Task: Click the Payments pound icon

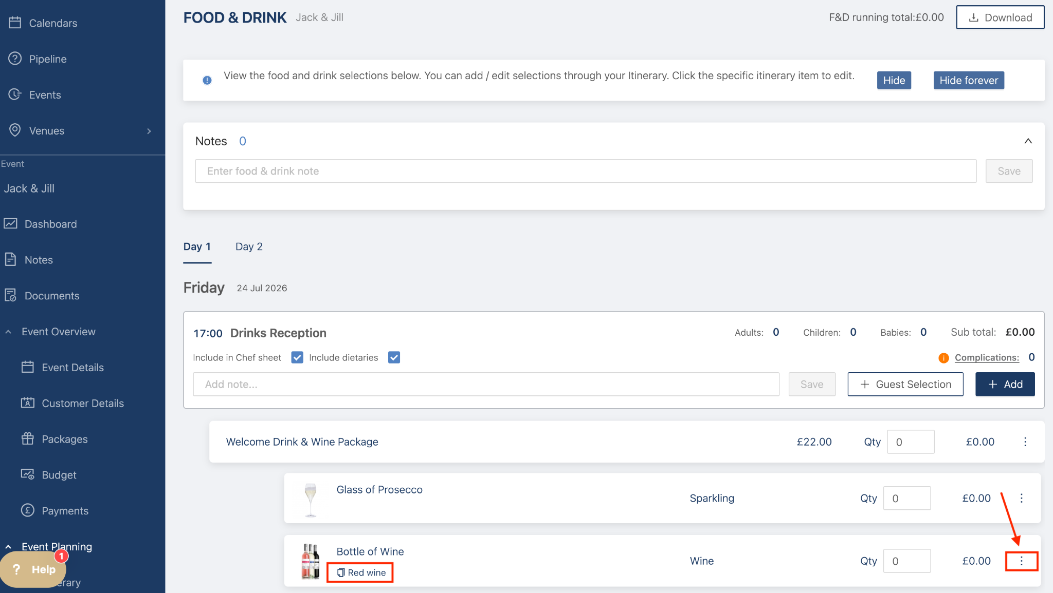Action: coord(27,510)
